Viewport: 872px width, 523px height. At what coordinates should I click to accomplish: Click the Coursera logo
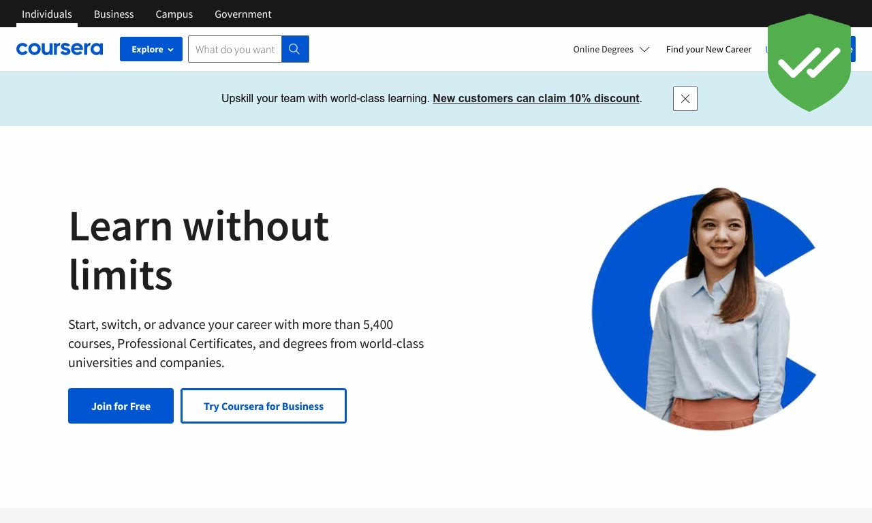pyautogui.click(x=59, y=49)
